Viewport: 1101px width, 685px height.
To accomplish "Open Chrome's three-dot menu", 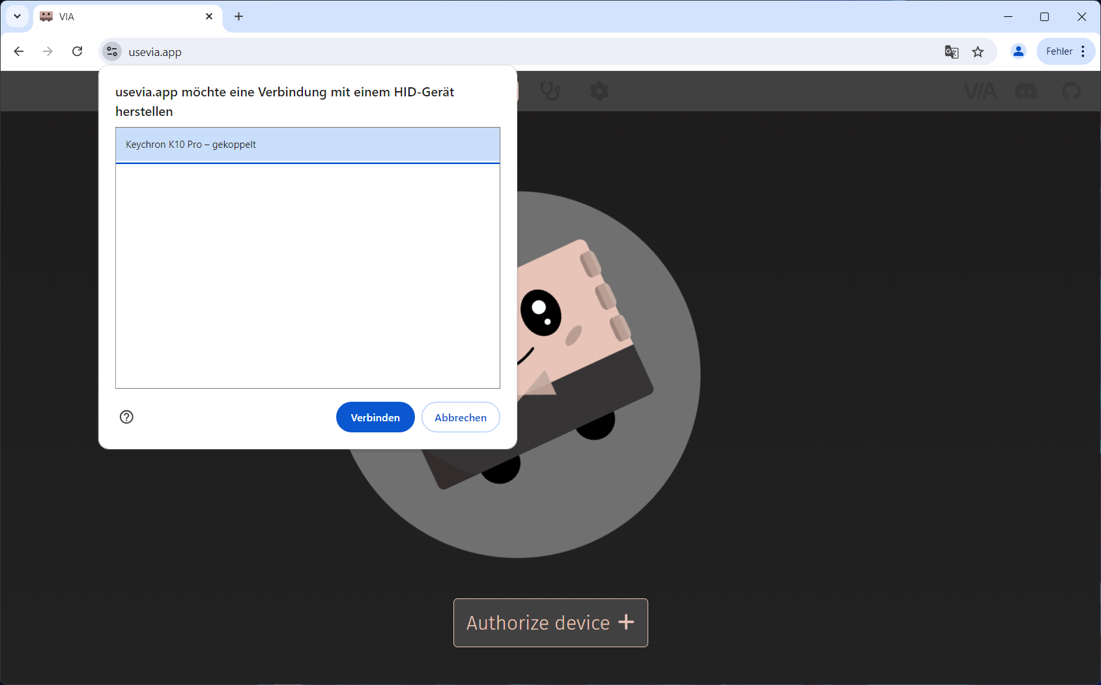I will pos(1083,51).
